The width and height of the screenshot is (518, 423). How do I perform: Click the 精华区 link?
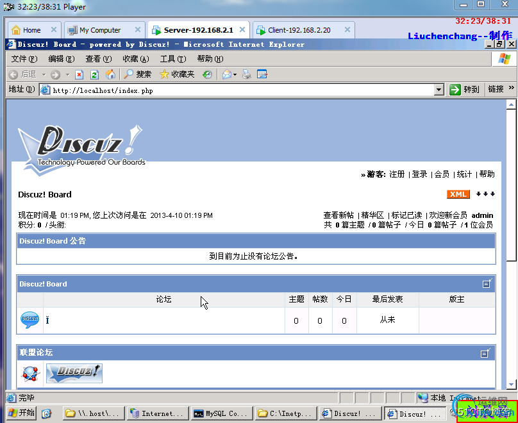(x=372, y=215)
